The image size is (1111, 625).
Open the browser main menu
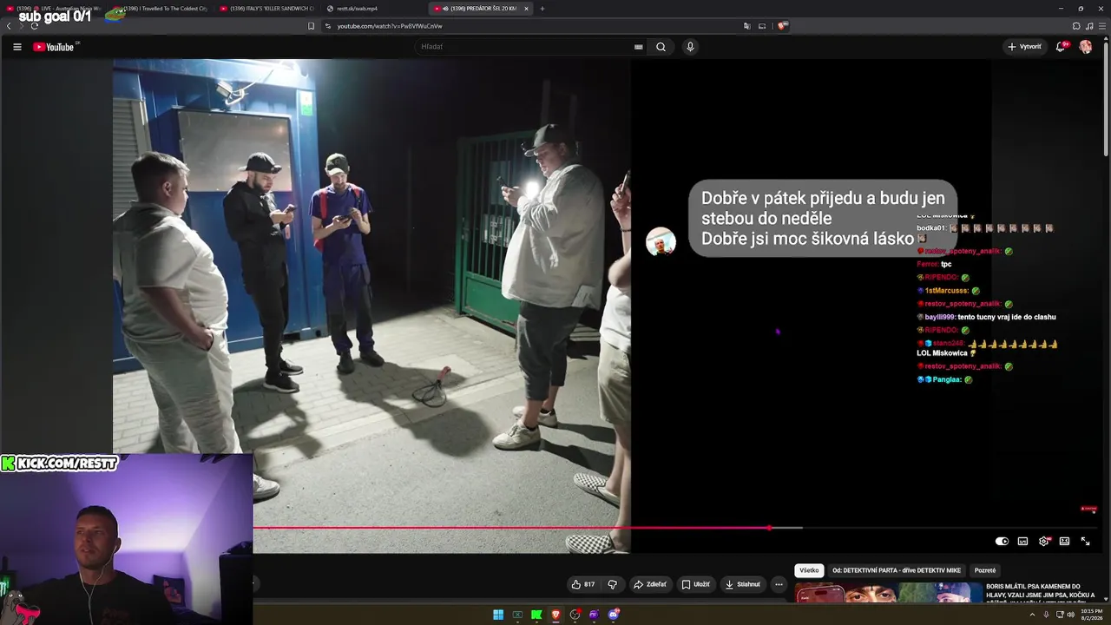click(x=1101, y=26)
